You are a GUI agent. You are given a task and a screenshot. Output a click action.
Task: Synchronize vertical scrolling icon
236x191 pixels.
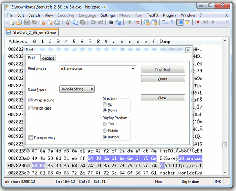147,22
